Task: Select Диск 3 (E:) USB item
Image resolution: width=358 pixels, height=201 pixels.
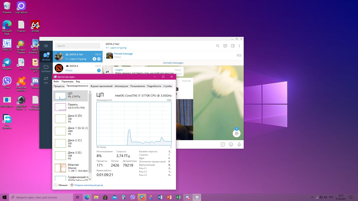Action: pyautogui.click(x=70, y=155)
